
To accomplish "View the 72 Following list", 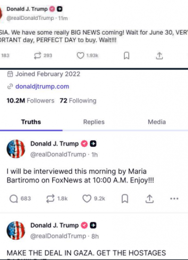I will pos(78,101).
